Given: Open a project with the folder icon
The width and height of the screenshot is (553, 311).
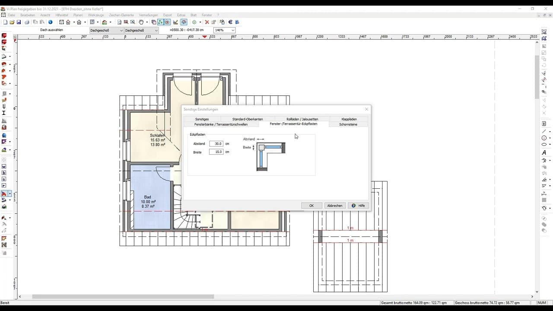Looking at the screenshot, I should point(12,22).
